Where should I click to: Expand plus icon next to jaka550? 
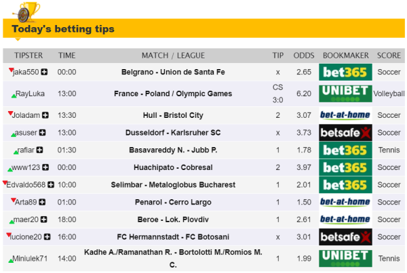coord(45,72)
